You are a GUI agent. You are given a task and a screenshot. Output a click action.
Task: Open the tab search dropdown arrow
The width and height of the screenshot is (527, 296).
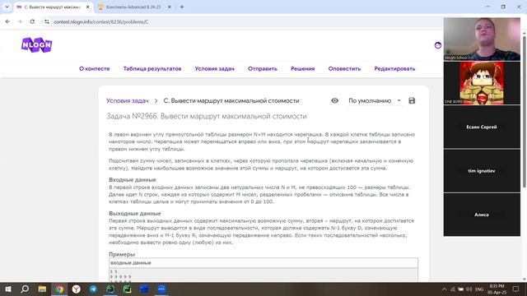point(7,7)
